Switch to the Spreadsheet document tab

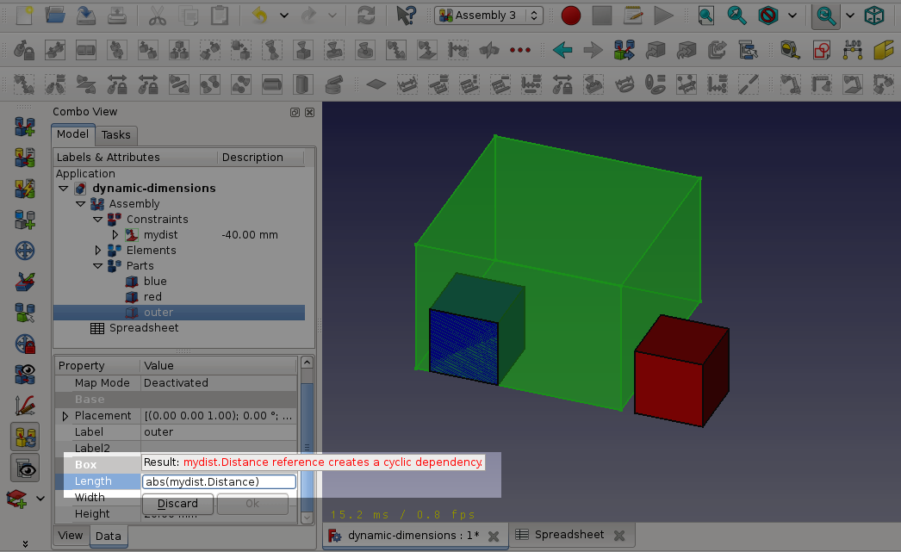click(569, 535)
